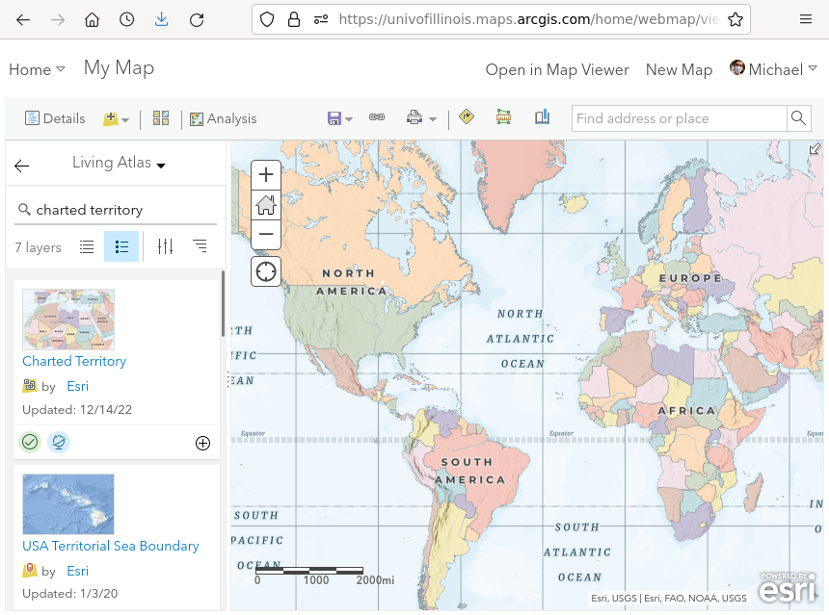Image resolution: width=829 pixels, height=615 pixels.
Task: Reset map to default home extent
Action: [266, 205]
